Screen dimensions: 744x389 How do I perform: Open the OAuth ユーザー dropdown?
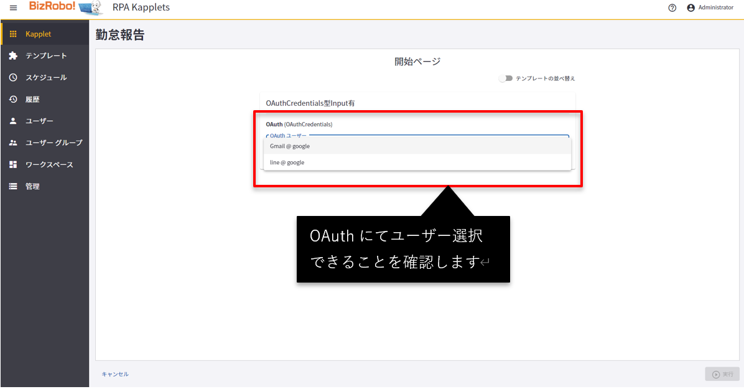click(x=418, y=135)
